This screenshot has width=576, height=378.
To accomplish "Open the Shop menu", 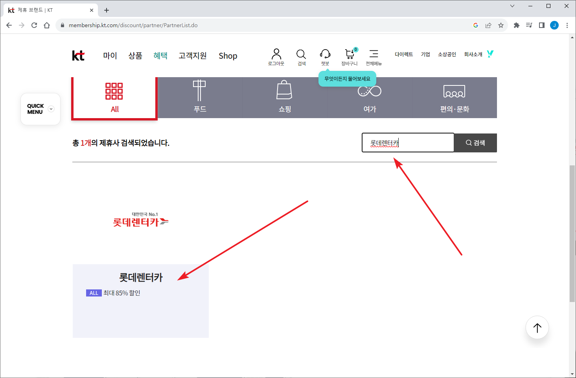I will pos(228,56).
